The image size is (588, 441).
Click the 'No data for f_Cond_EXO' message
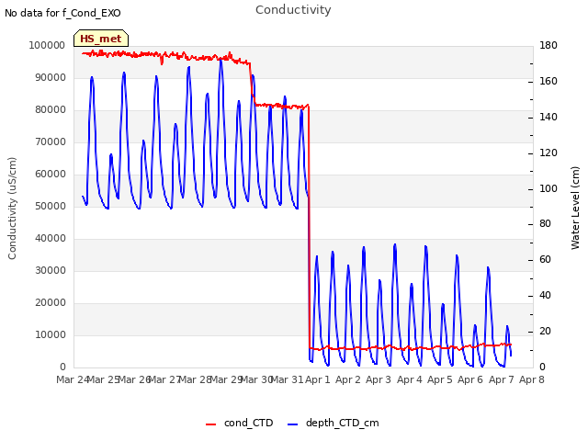pos(62,13)
